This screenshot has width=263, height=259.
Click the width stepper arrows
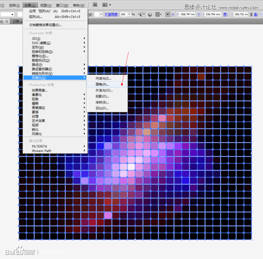pos(232,14)
